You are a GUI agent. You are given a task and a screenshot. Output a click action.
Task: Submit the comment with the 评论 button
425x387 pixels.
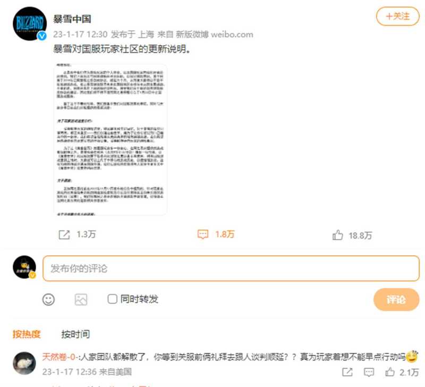coord(396,300)
